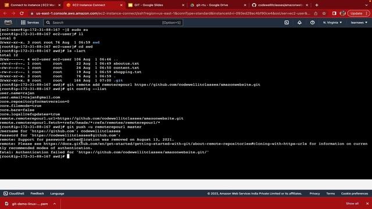Click the 'git push -u remoterepourl master' command

(x=104, y=127)
